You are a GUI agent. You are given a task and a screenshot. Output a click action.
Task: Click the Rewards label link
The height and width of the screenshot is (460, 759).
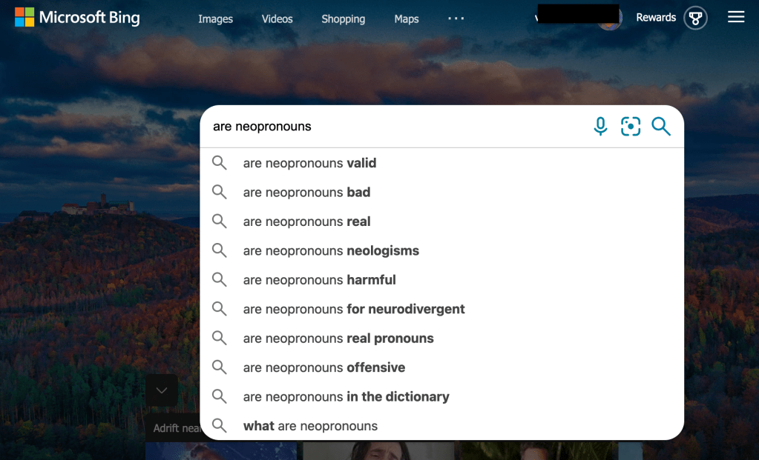pos(656,18)
